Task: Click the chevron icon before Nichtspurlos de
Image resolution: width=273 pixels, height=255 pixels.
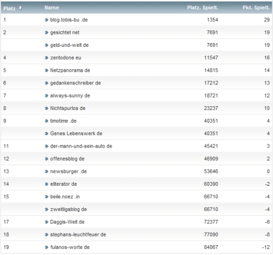Action: [x=46, y=108]
